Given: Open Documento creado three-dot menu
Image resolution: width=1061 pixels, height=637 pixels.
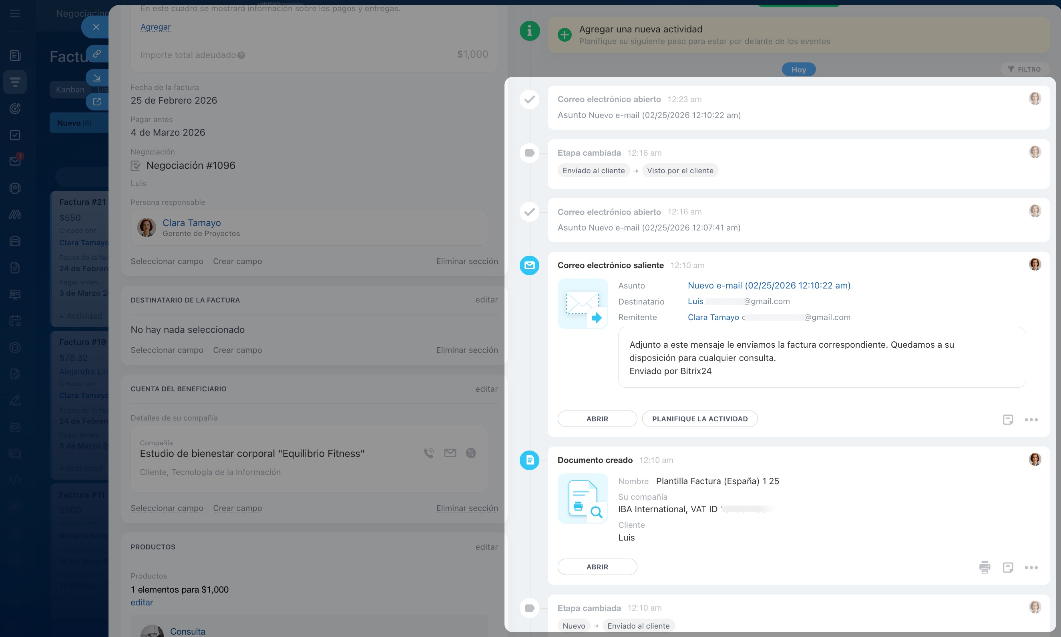Looking at the screenshot, I should point(1031,567).
